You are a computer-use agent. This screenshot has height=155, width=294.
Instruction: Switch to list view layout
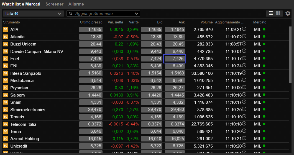pyautogui.click(x=271, y=13)
